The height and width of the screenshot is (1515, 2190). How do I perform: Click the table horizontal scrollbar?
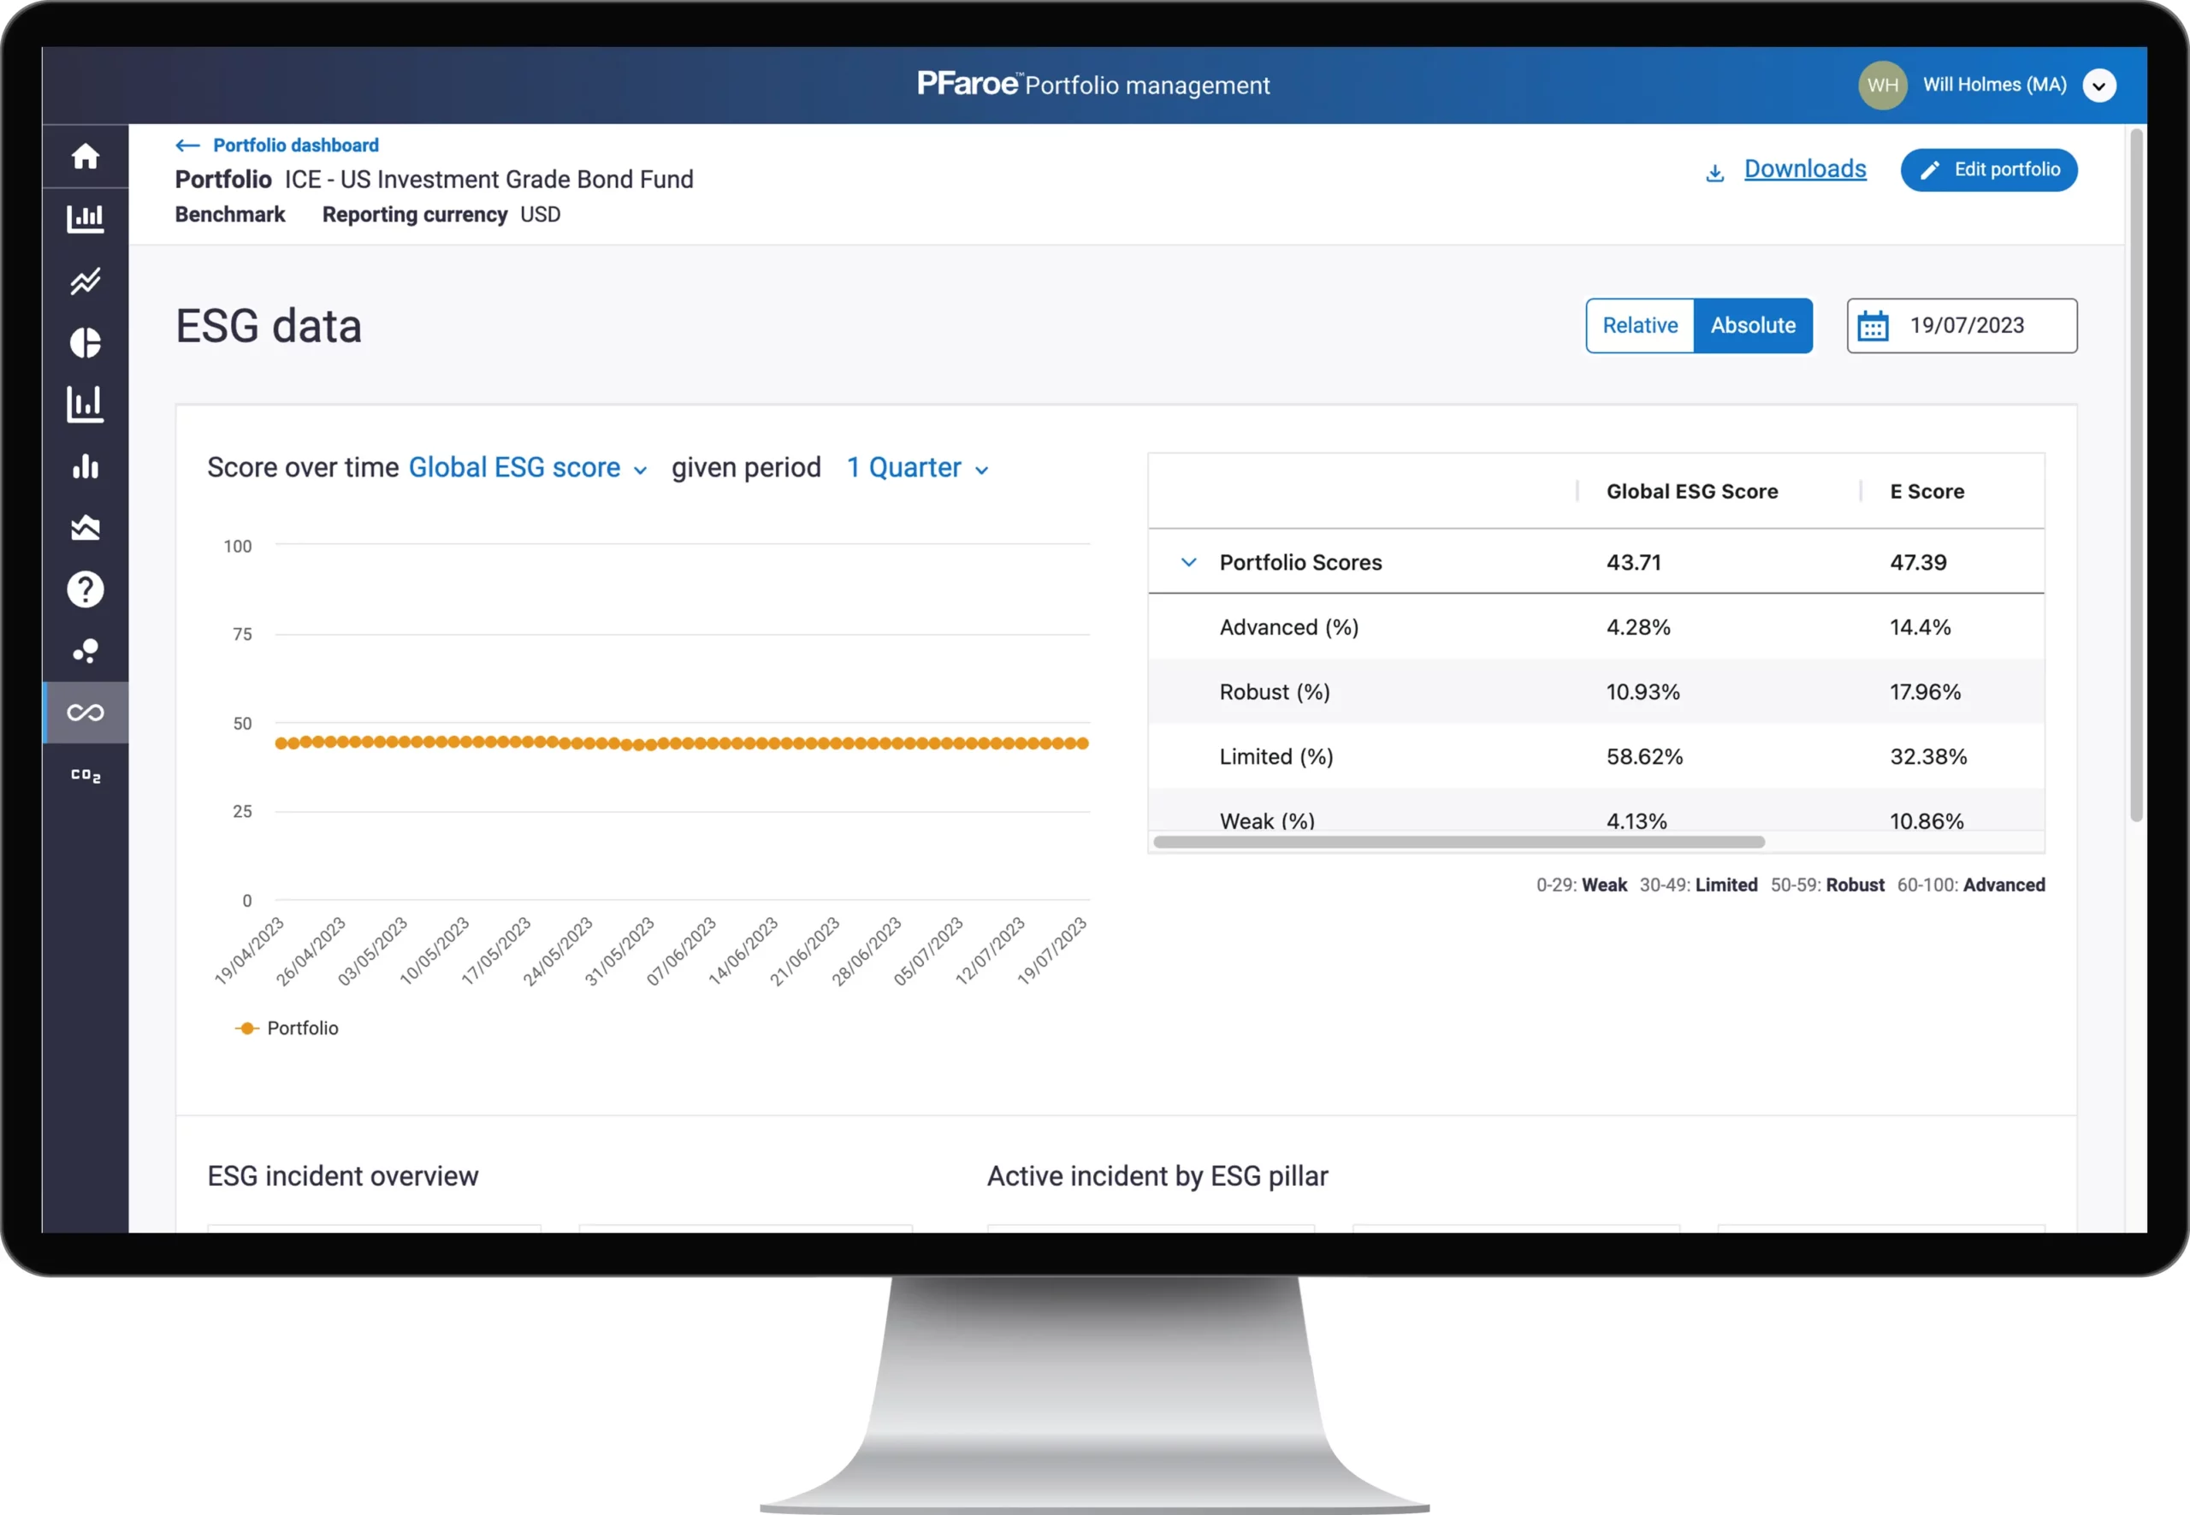[1458, 842]
